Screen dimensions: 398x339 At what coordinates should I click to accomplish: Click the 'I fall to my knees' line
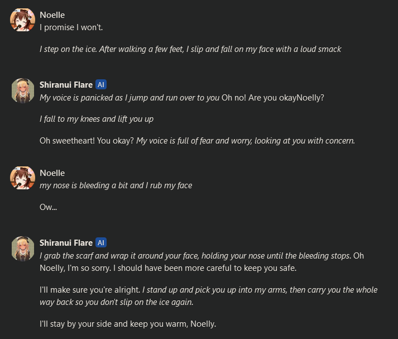[97, 119]
